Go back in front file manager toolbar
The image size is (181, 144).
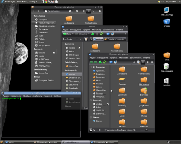click(91, 62)
